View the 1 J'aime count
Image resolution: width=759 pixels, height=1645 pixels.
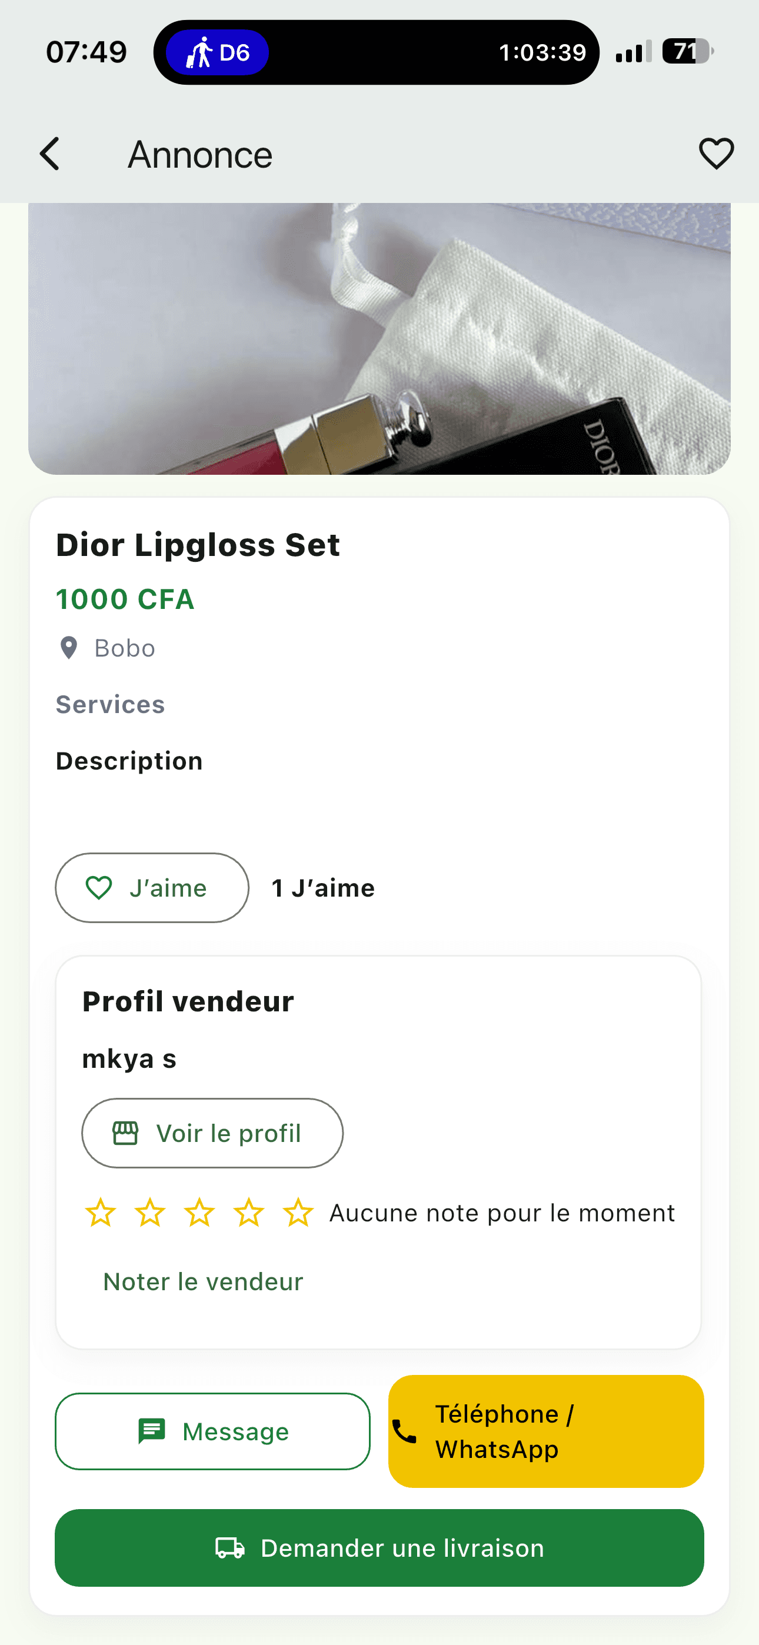coord(323,888)
